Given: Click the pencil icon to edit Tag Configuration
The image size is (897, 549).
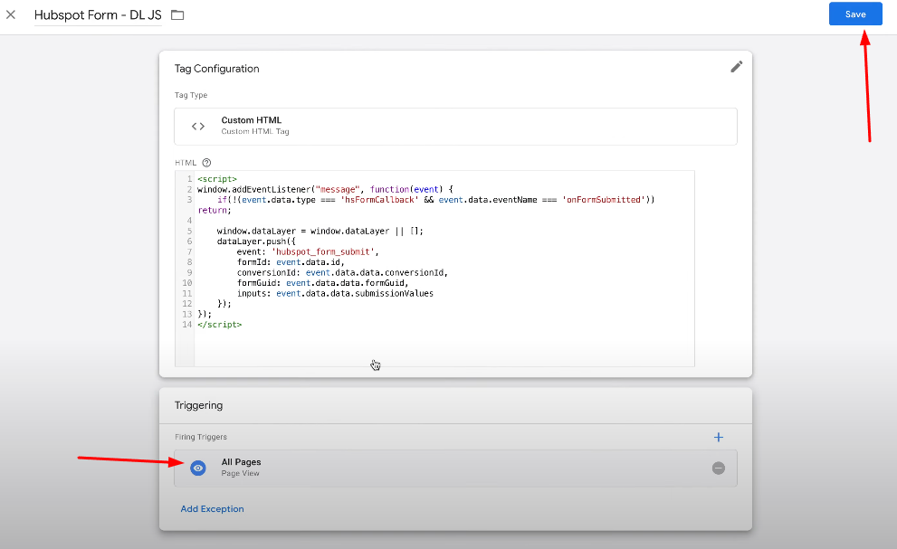Looking at the screenshot, I should (x=736, y=67).
